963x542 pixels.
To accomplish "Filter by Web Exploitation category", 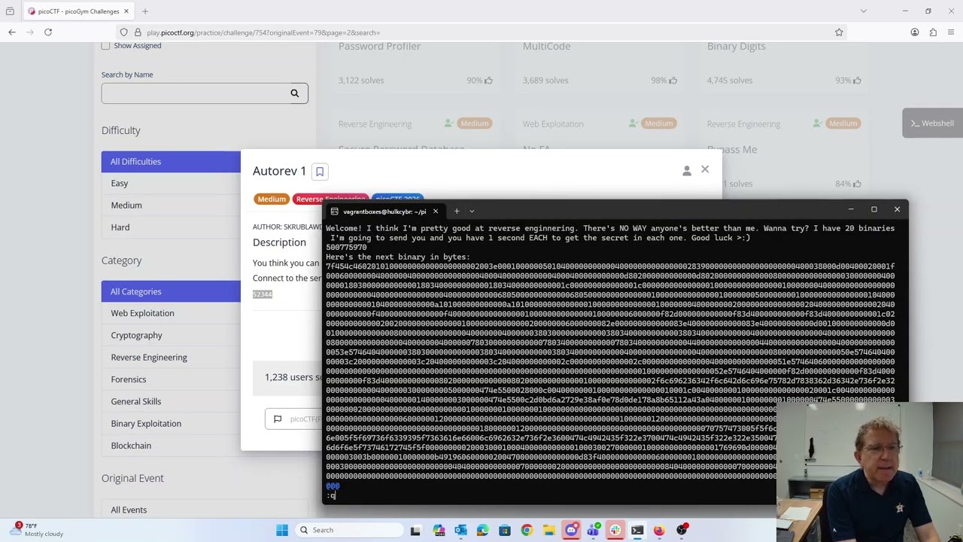I will tap(171, 313).
